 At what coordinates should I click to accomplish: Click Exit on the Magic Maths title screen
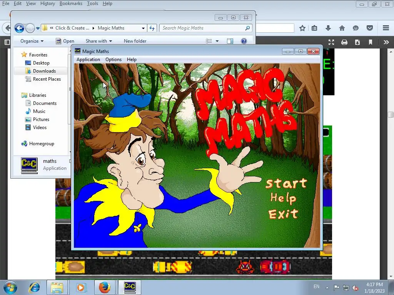point(283,214)
